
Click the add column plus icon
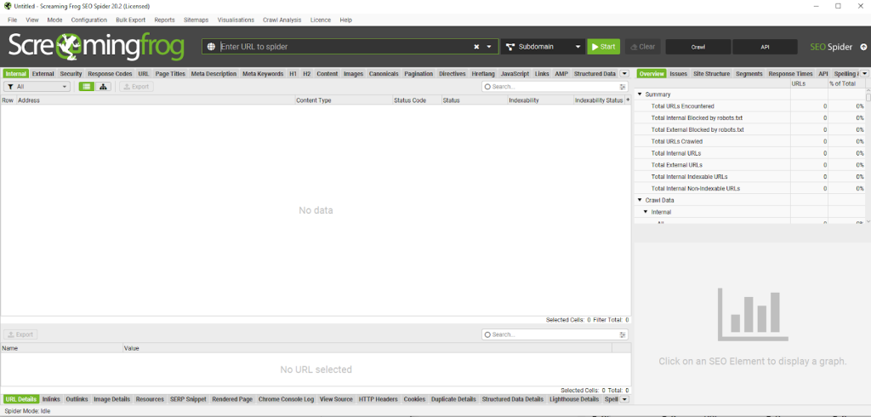628,100
